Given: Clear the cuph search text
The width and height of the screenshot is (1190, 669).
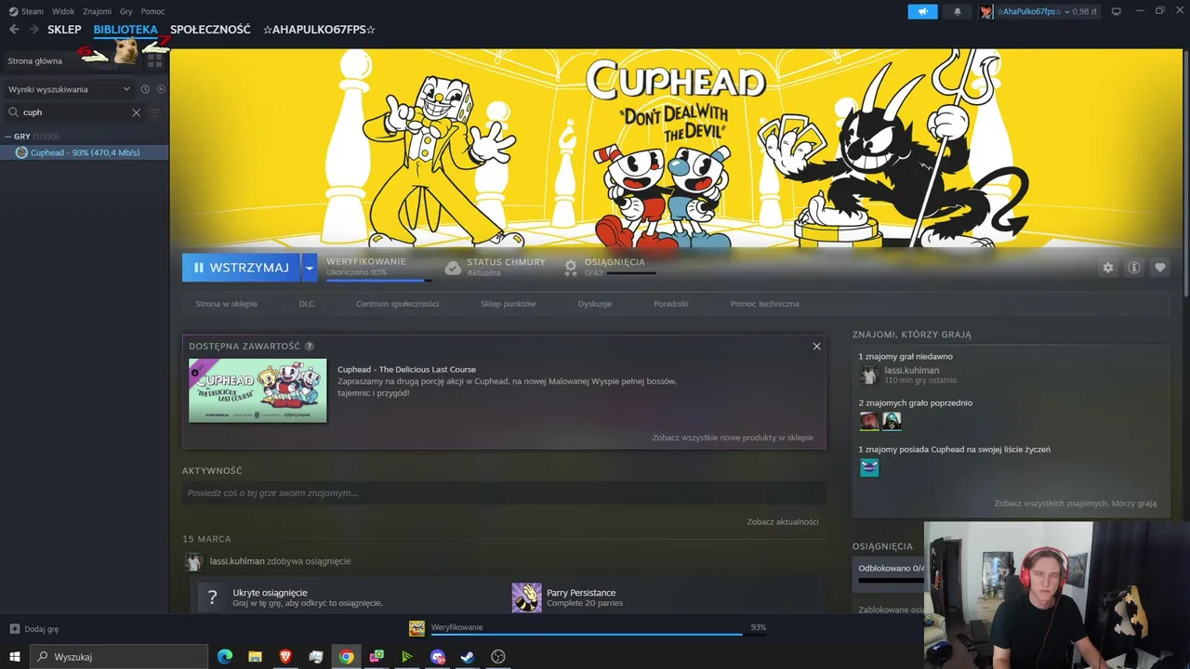Looking at the screenshot, I should 136,112.
